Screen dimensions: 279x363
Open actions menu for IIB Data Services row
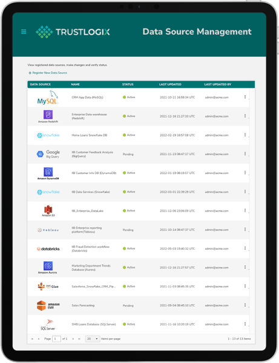point(245,191)
